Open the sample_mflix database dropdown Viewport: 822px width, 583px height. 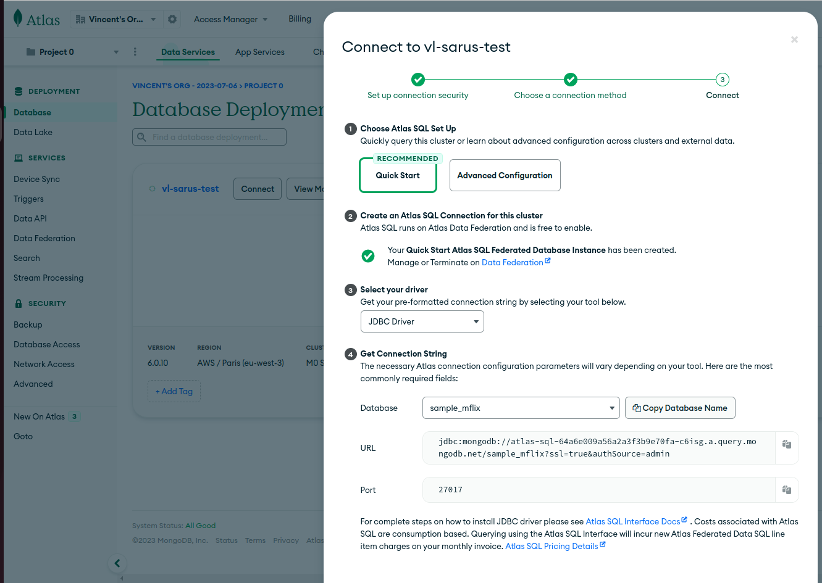pos(521,408)
